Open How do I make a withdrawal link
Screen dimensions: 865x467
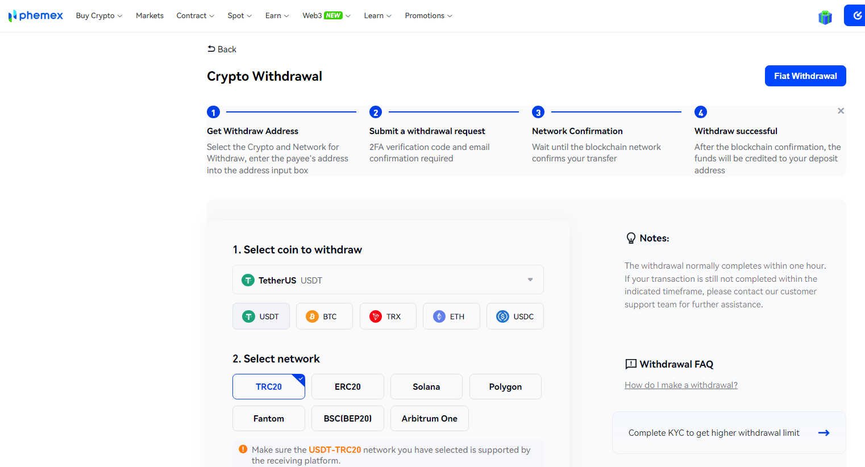pyautogui.click(x=681, y=385)
